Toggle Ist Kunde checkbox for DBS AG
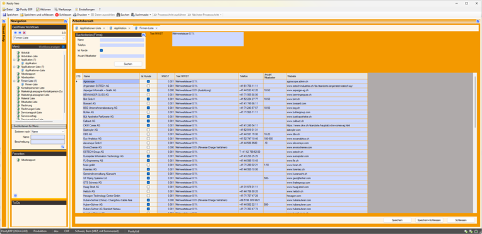 (148, 135)
